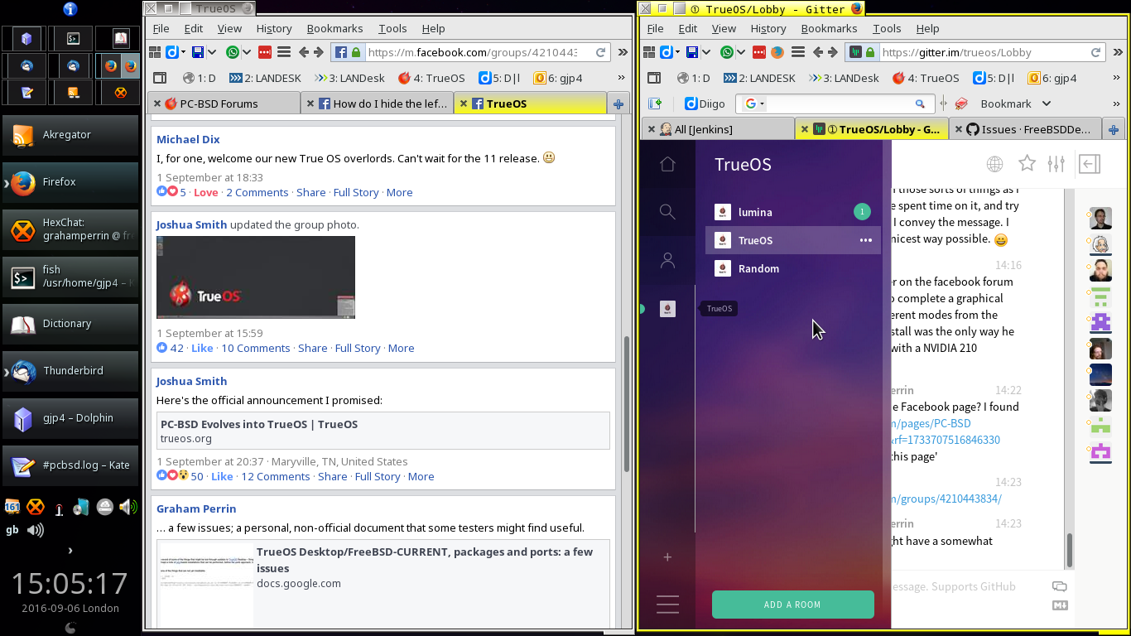1131x636 pixels.
Task: Expand hidden tray icons arrow
Action: (x=70, y=550)
